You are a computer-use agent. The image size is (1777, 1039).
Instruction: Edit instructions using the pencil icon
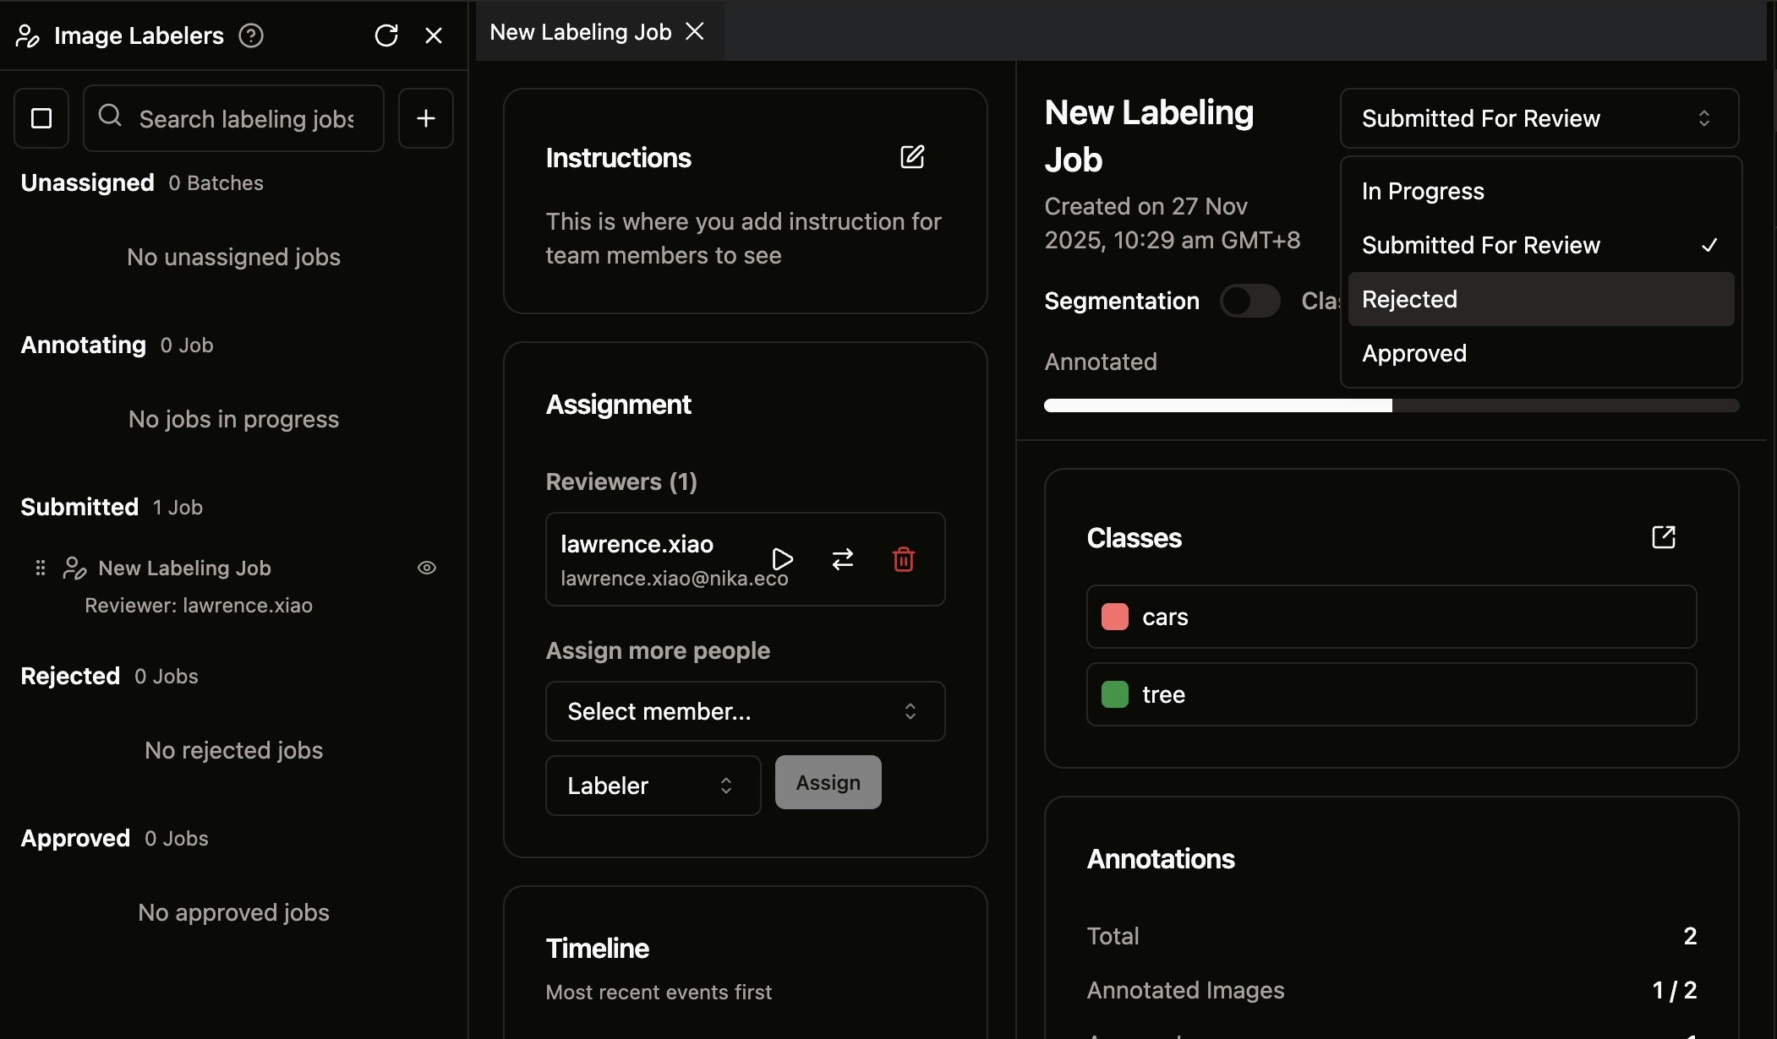pos(912,157)
